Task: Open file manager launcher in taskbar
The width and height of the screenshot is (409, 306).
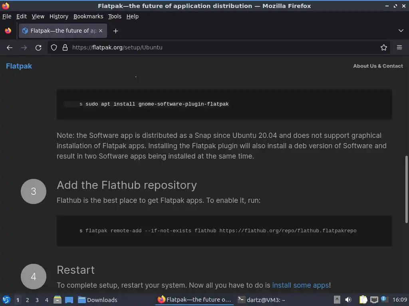Action: [58, 300]
